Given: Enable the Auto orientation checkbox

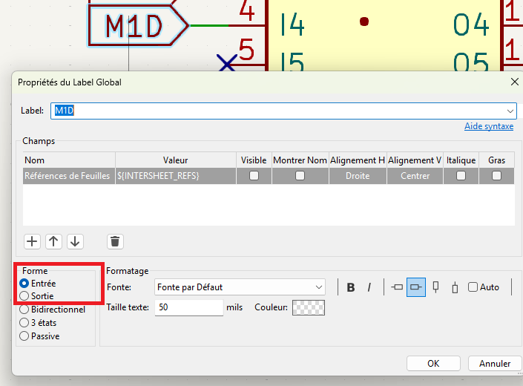Looking at the screenshot, I should tap(473, 287).
